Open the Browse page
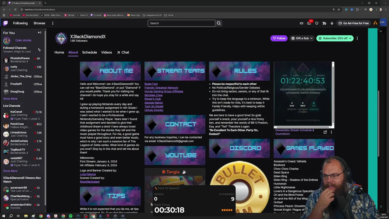Image resolution: width=389 pixels, height=219 pixels. (x=39, y=23)
